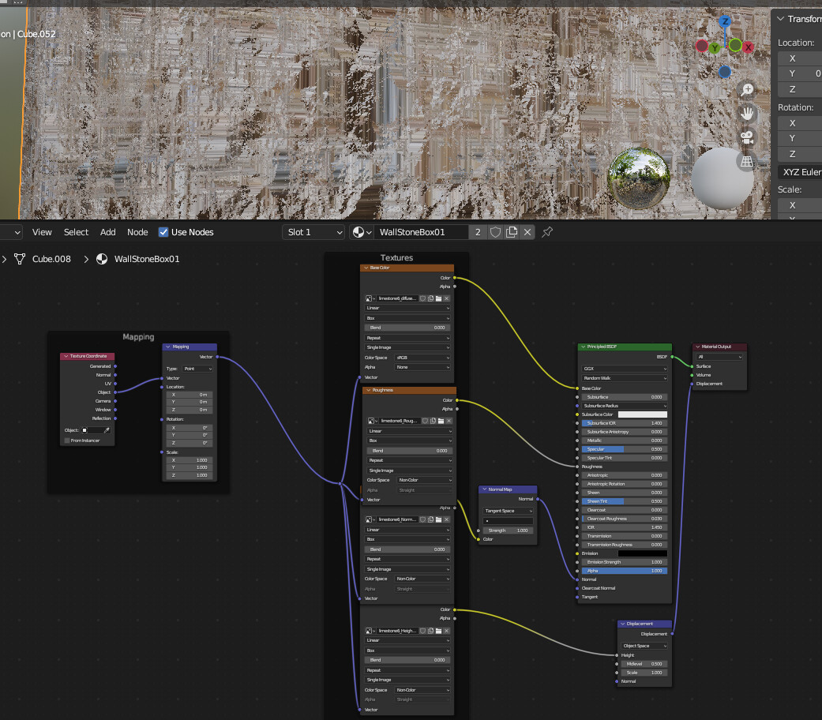Open the Add menu in node editor

[x=108, y=232]
